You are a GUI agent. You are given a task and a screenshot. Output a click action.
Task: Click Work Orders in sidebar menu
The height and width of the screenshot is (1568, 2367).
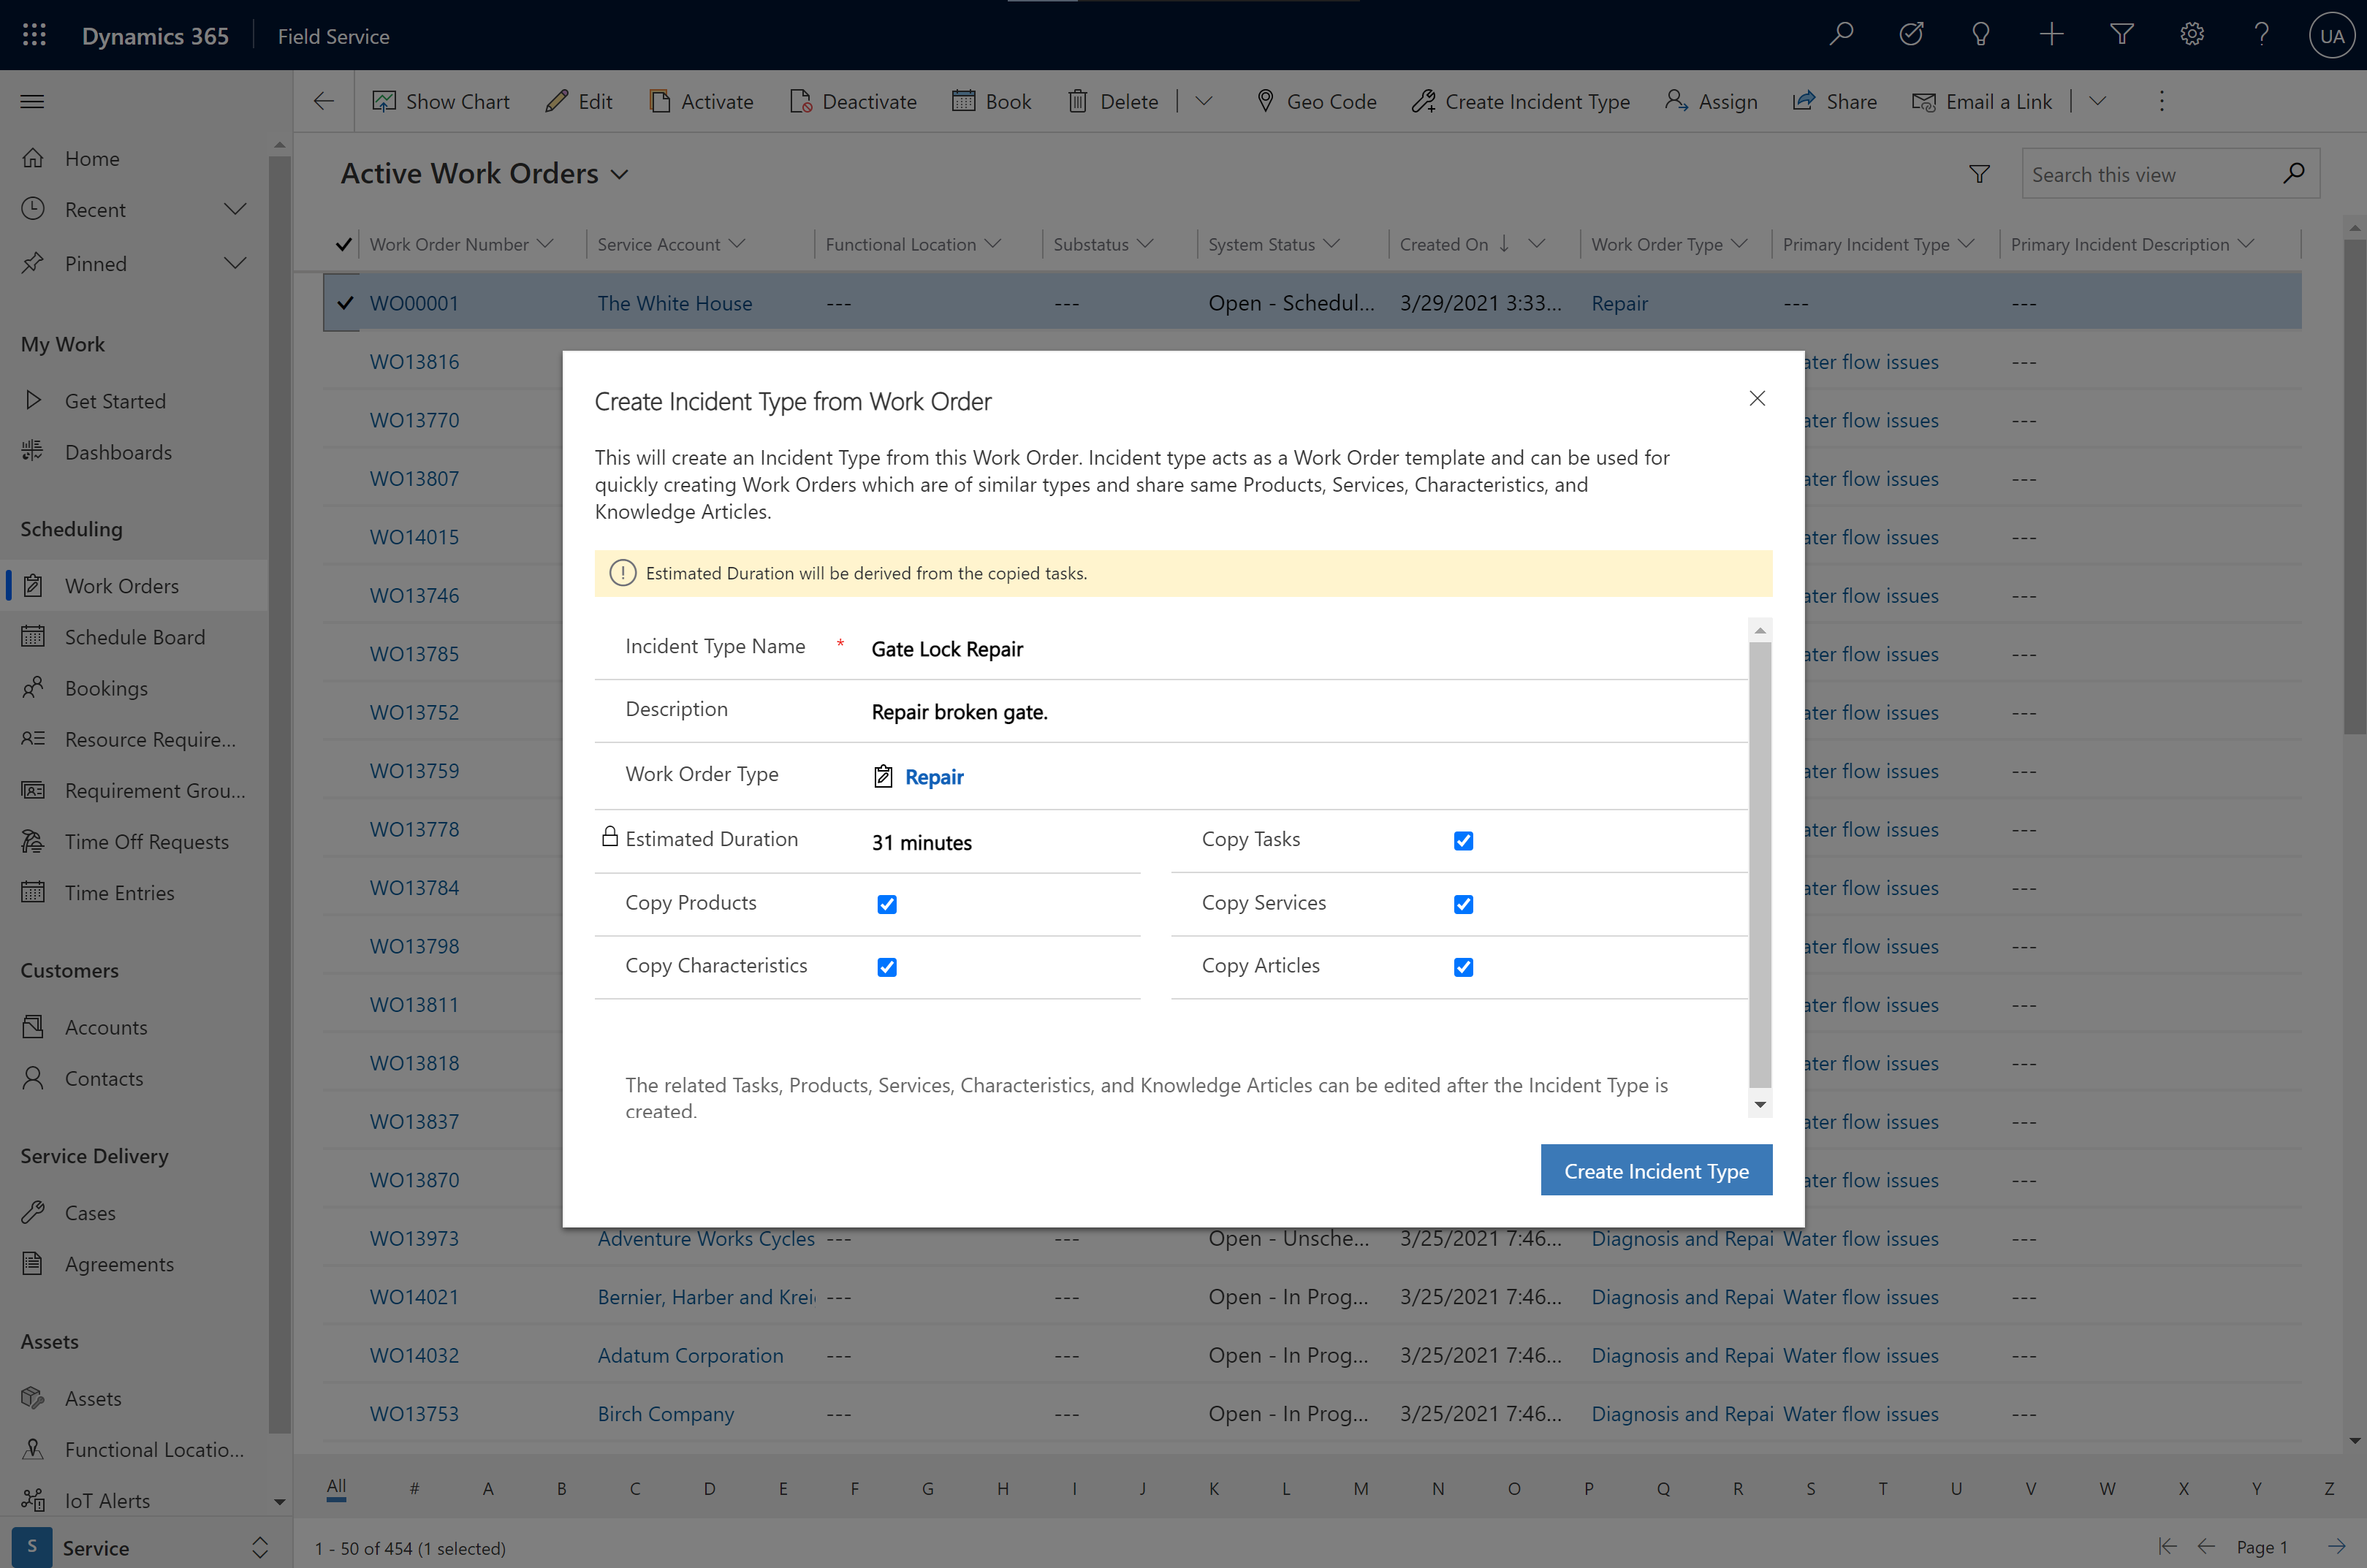123,585
